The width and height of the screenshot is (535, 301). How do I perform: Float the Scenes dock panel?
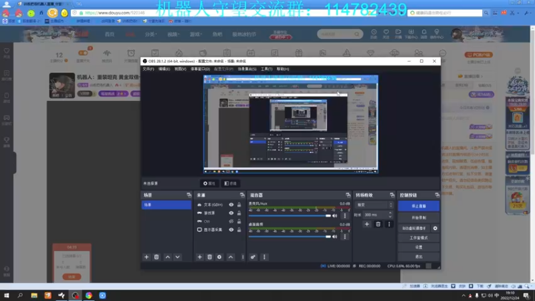tap(189, 195)
